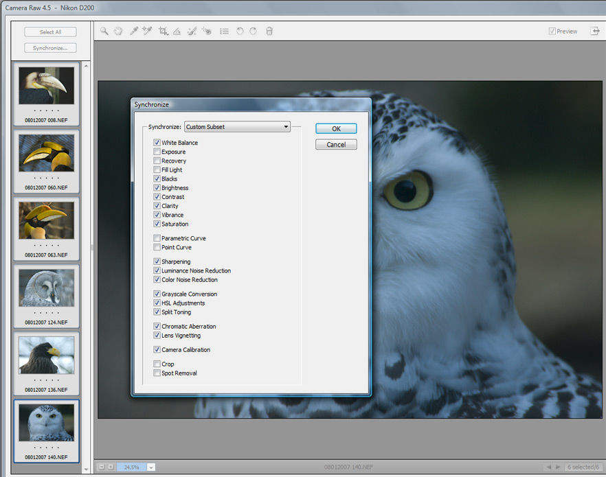Click the Synchronize... button in filmstrip
This screenshot has height=477, width=606.
tap(50, 48)
